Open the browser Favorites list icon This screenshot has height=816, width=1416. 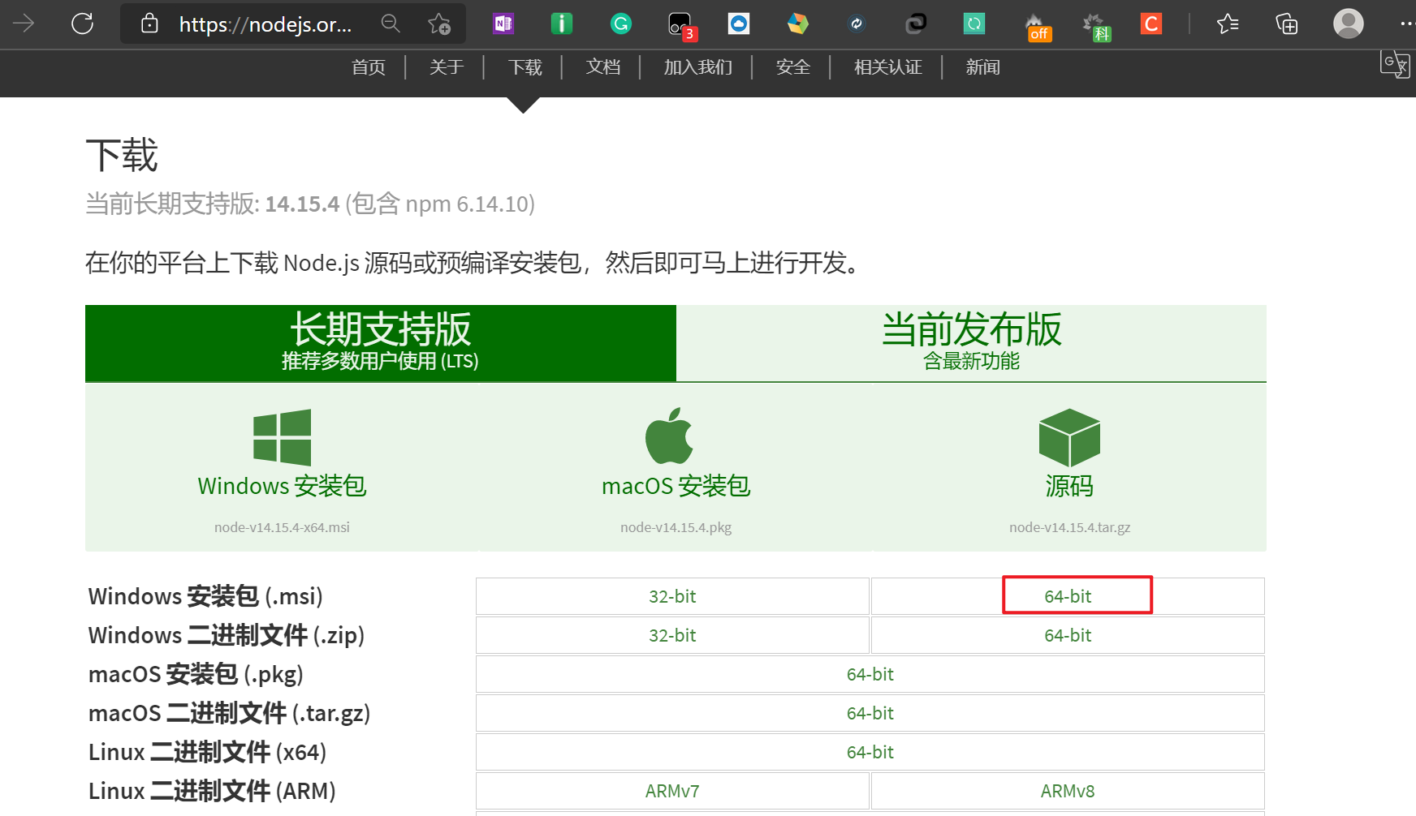1228,24
